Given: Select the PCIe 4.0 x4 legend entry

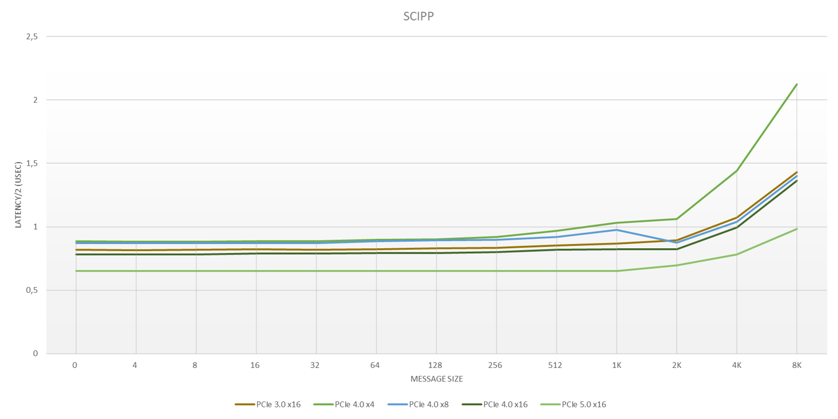Looking at the screenshot, I should [344, 404].
